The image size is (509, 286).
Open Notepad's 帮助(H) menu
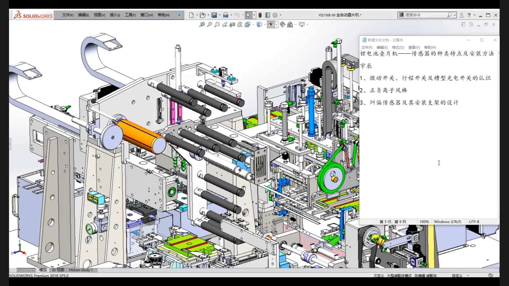point(430,47)
